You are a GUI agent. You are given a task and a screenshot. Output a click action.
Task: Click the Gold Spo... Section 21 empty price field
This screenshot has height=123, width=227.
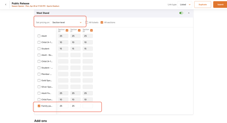(x=76, y=80)
